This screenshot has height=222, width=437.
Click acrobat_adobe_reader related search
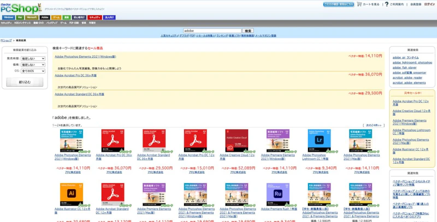(408, 77)
